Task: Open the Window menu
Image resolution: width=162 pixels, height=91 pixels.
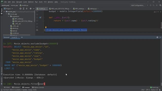Action: tap(50, 2)
